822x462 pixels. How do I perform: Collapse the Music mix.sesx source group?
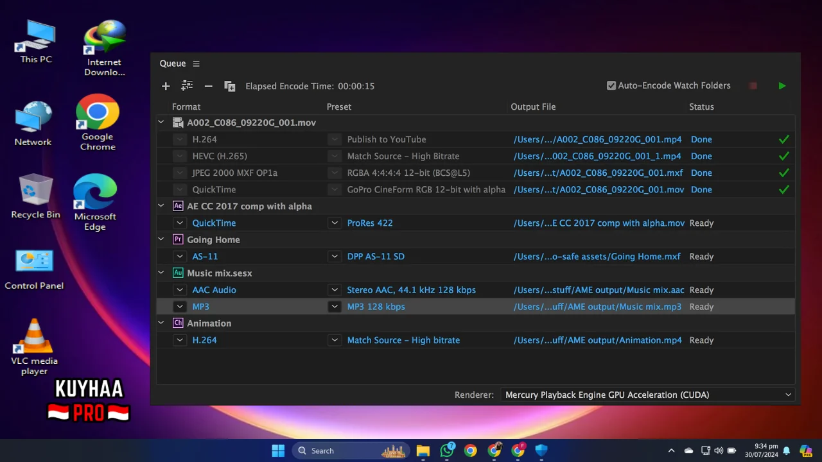[x=161, y=273]
